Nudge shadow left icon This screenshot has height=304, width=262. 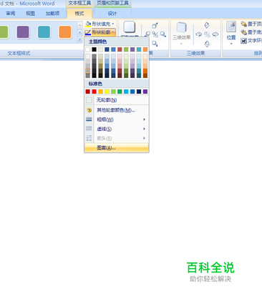(x=148, y=34)
